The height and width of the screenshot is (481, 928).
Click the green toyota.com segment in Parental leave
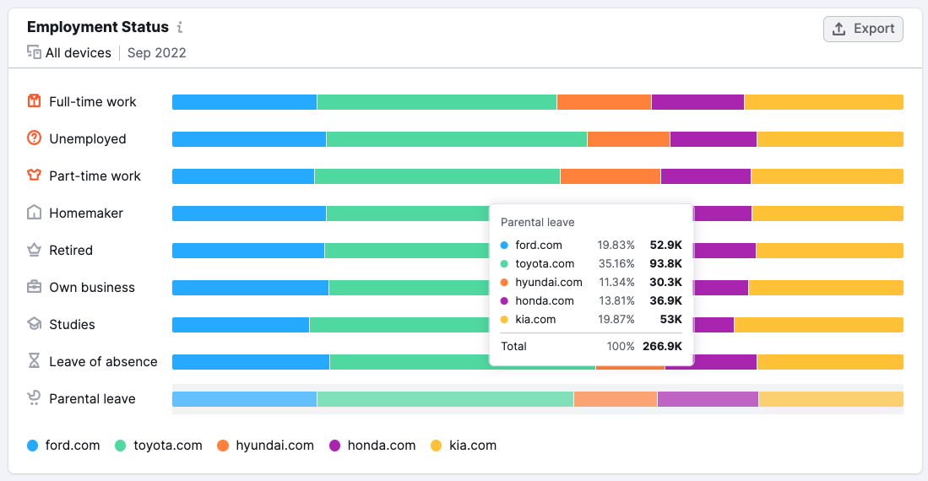(x=445, y=399)
